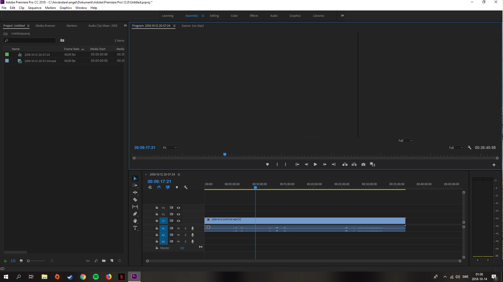Click the Lift button in Program monitor

(345, 164)
